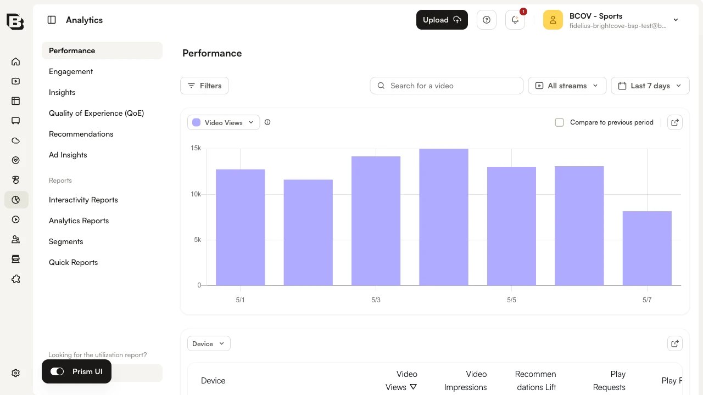This screenshot has width=703, height=395.
Task: Open the interactivity icon below the heart badge
Action: (16, 180)
